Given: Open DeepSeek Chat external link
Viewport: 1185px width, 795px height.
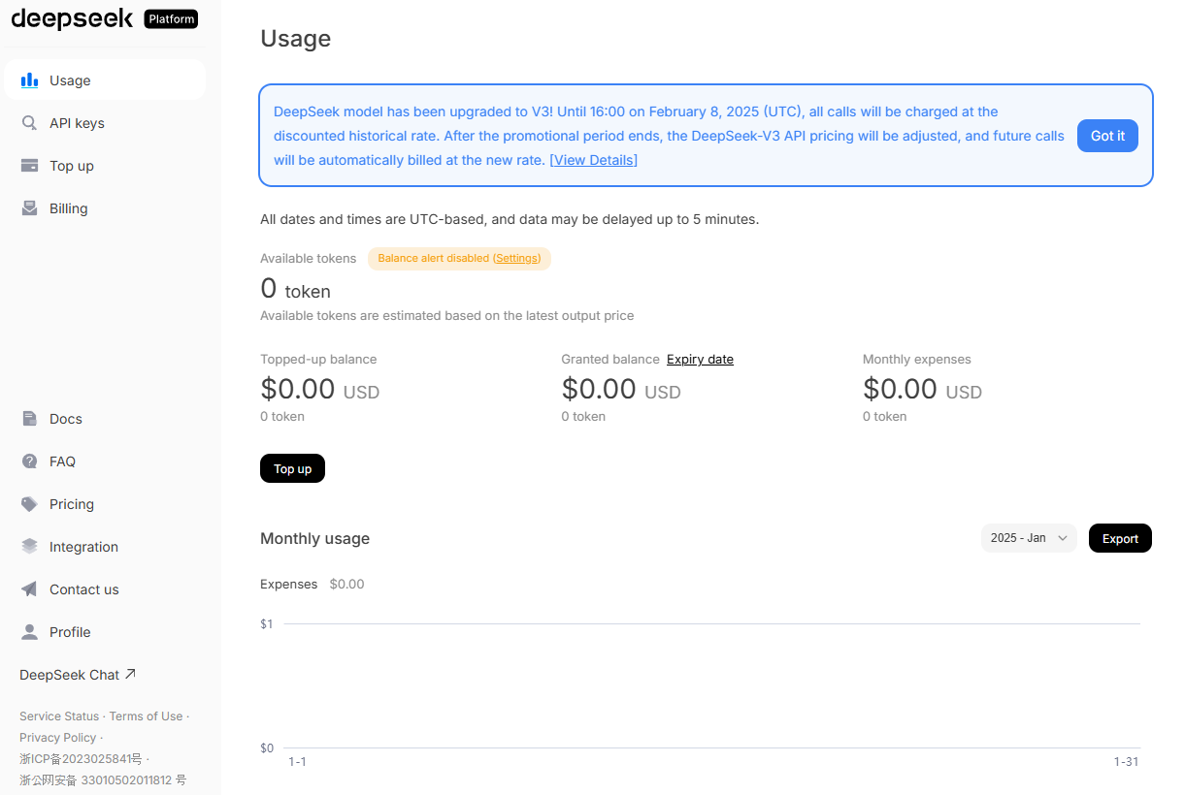Looking at the screenshot, I should point(78,675).
